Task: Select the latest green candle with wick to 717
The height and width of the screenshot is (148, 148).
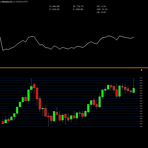Action: pyautogui.click(x=134, y=90)
